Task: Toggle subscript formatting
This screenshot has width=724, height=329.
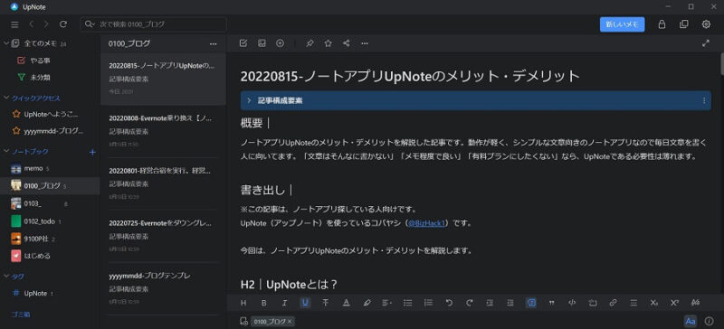Action: pos(653,303)
